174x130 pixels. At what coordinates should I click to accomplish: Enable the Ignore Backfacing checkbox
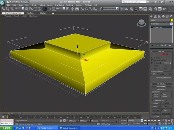click(x=152, y=60)
